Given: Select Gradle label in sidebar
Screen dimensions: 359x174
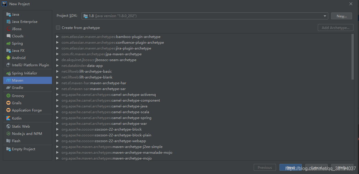Looking at the screenshot, I should tap(17, 88).
